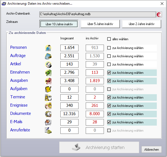167x157 pixels.
Task: Click the Ereignisse label link
Action: tap(19, 105)
